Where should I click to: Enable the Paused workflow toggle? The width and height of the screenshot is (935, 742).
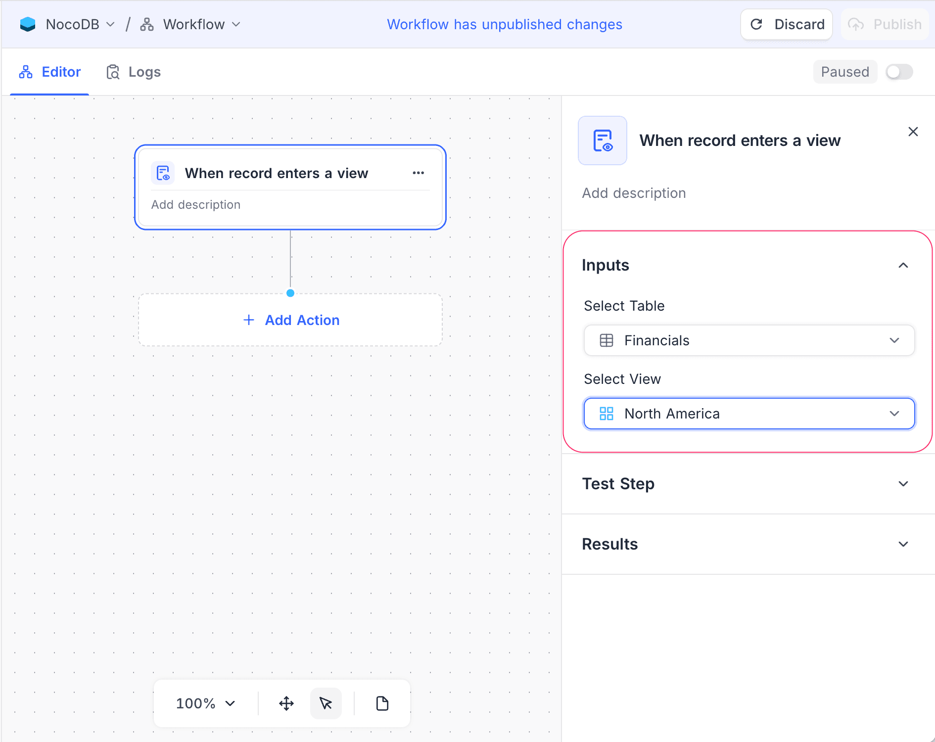coord(899,72)
